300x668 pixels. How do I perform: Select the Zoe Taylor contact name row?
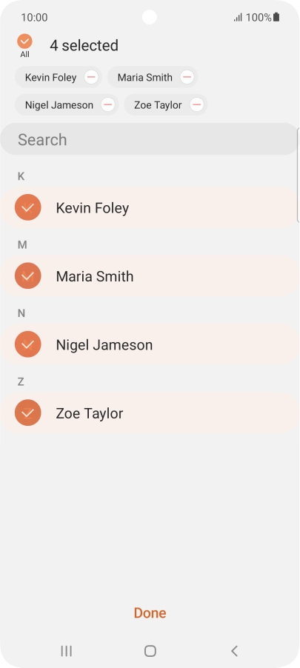tap(149, 413)
